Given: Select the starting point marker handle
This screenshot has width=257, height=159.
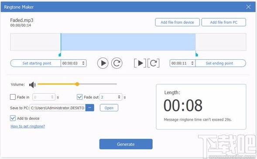Looking at the screenshot, I should [60, 54].
